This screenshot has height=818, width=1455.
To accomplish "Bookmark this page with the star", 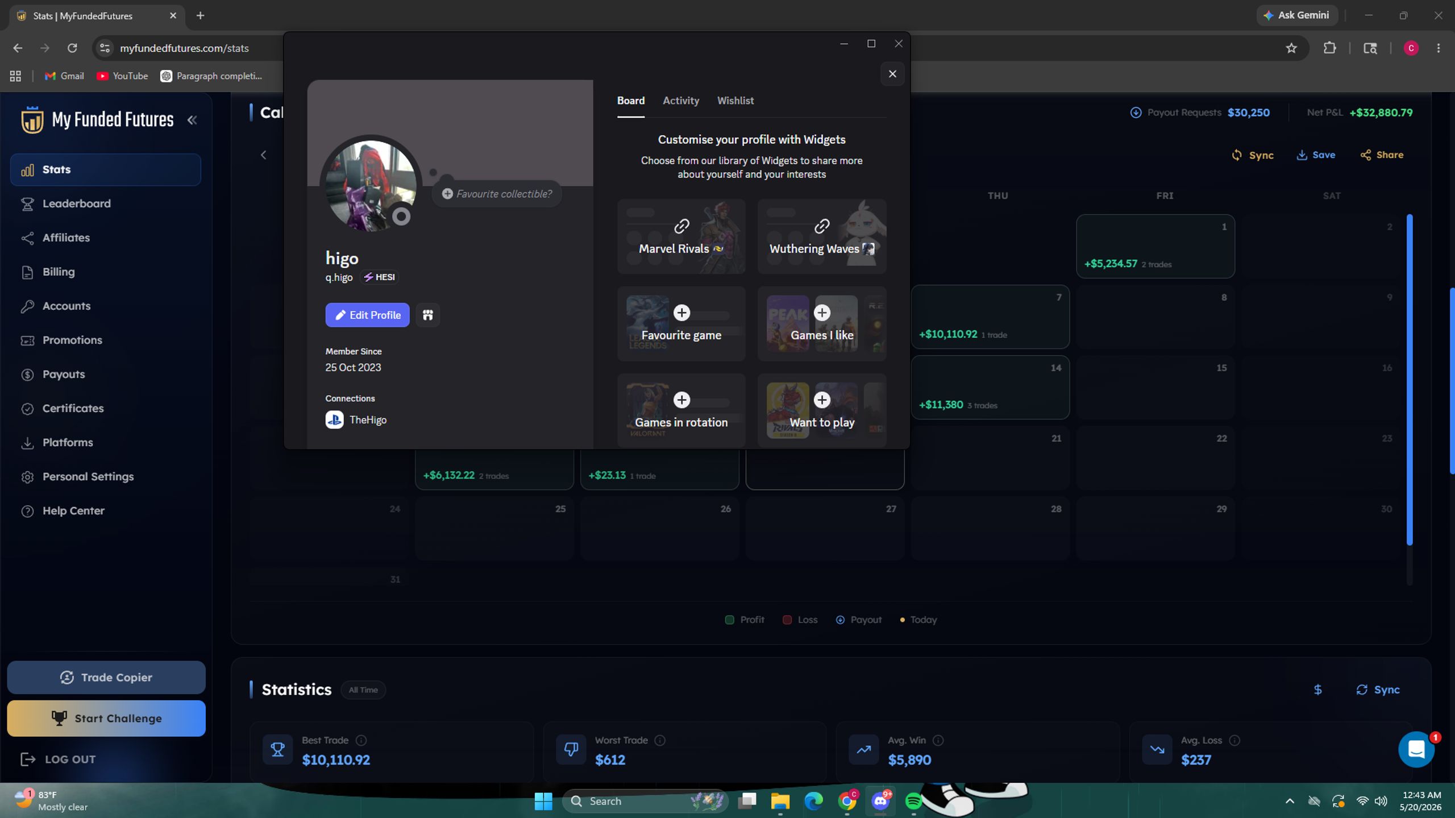I will tap(1291, 48).
